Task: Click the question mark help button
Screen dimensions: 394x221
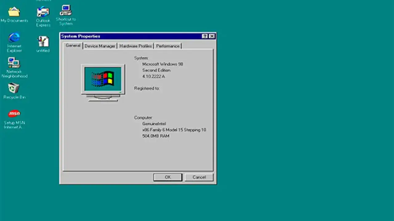Action: click(205, 36)
